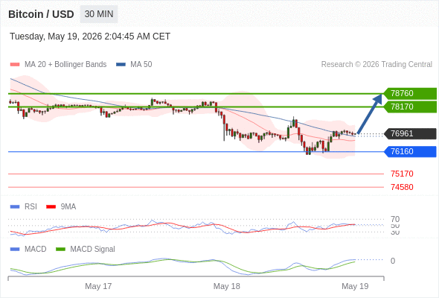Click the 30 MIN timeframe badge
Viewport: 439px width, 298px height.
99,14
